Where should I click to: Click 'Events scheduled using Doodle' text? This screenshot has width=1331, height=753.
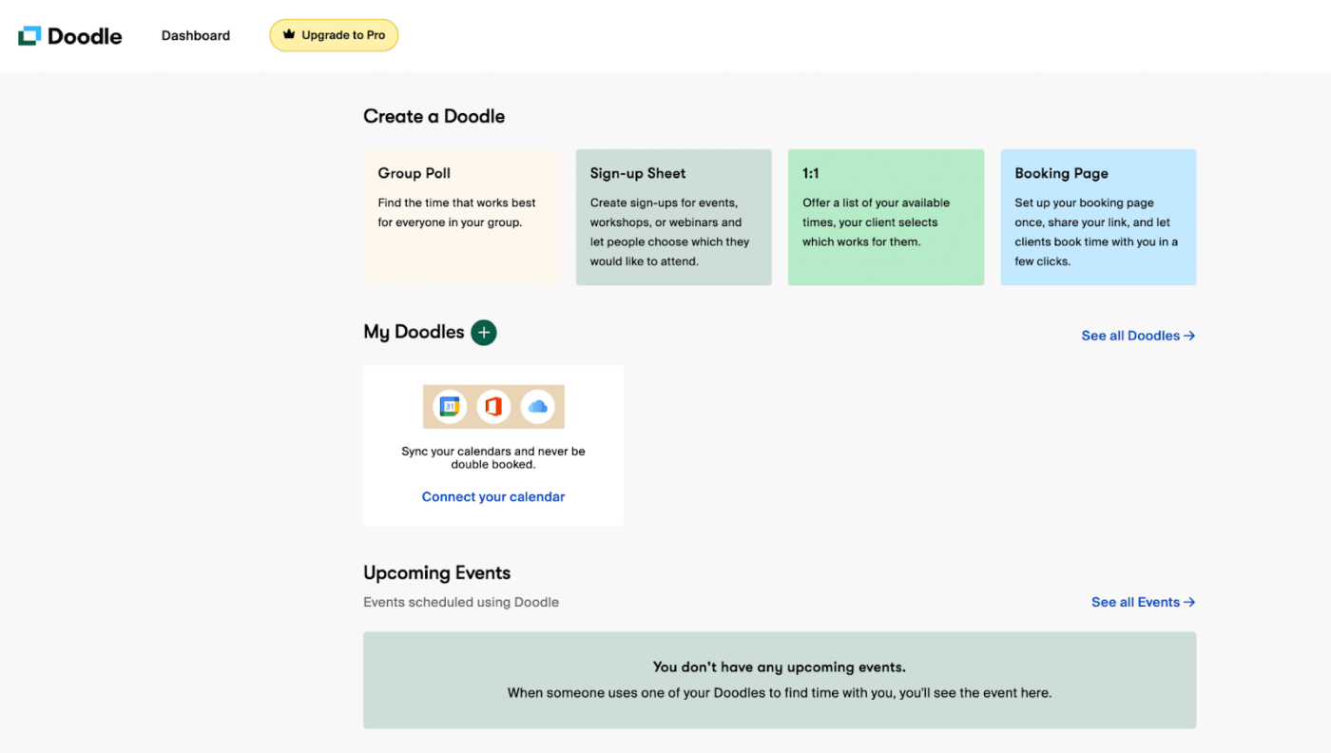(x=461, y=602)
